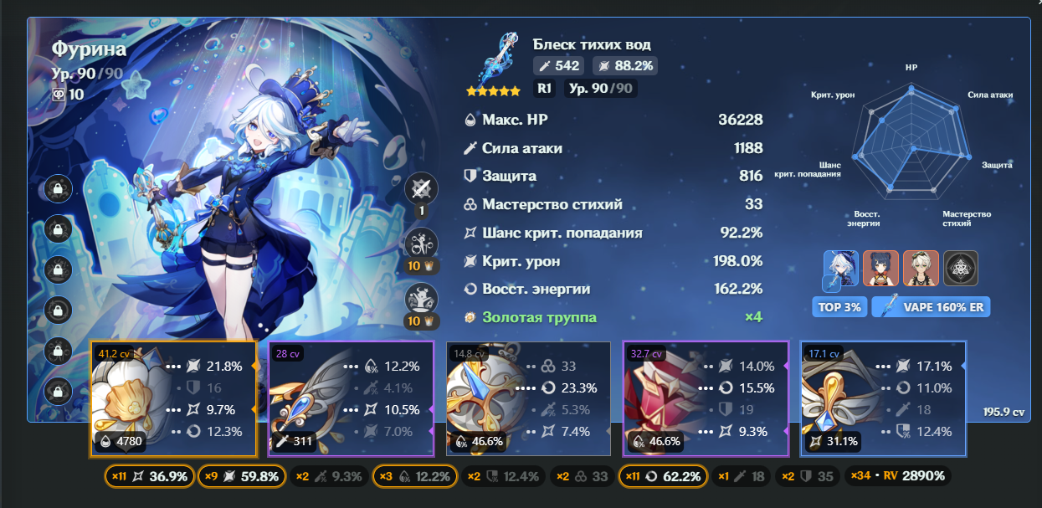Click the bottom locked constellation icon

(58, 391)
